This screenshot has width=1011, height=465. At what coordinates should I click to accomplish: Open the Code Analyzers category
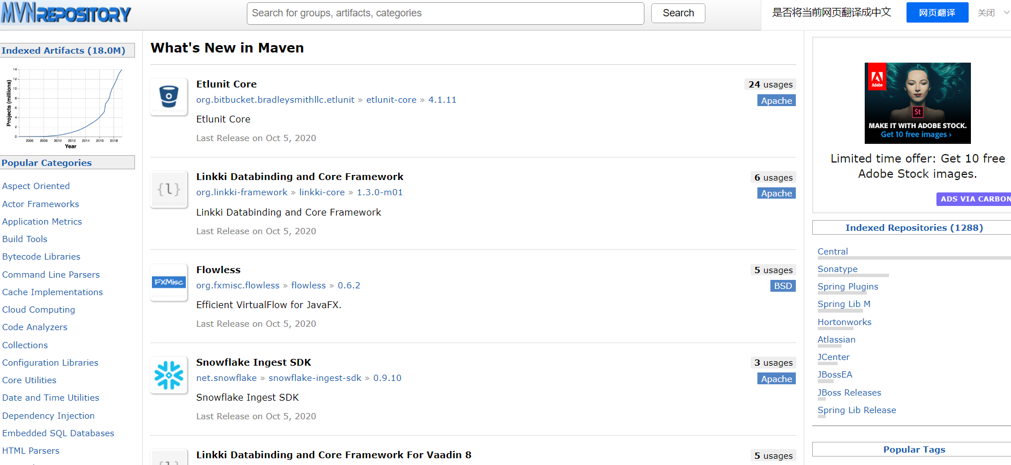point(34,327)
